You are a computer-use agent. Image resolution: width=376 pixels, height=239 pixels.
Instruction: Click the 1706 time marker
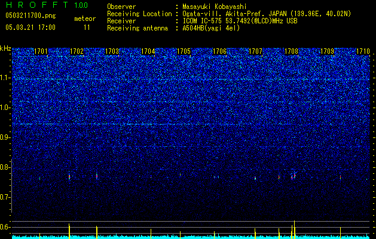point(219,51)
